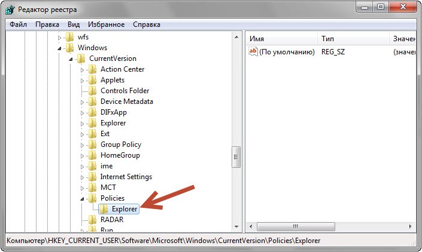Click the Registry Editor title bar icon
The width and height of the screenshot is (422, 252).
coord(10,10)
